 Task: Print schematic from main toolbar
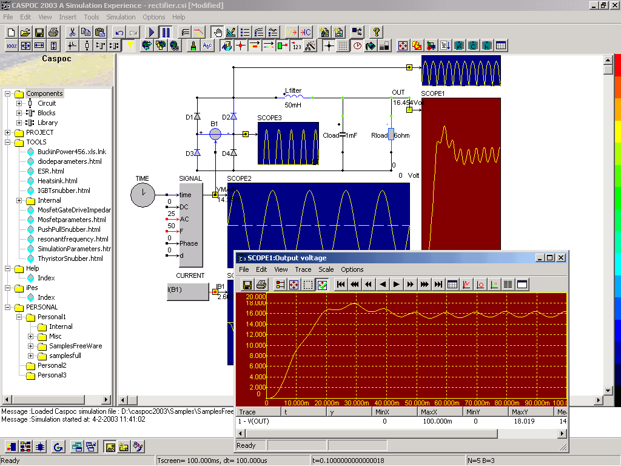tap(53, 32)
